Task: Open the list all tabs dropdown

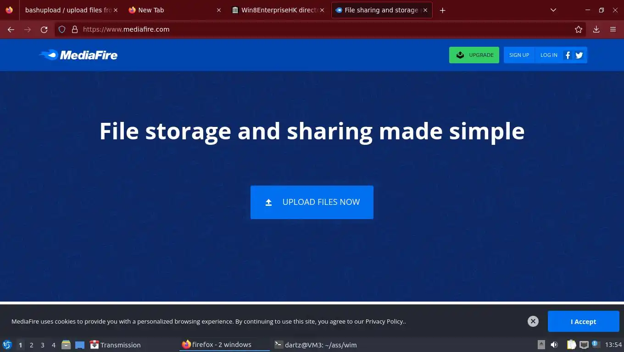Action: [553, 10]
